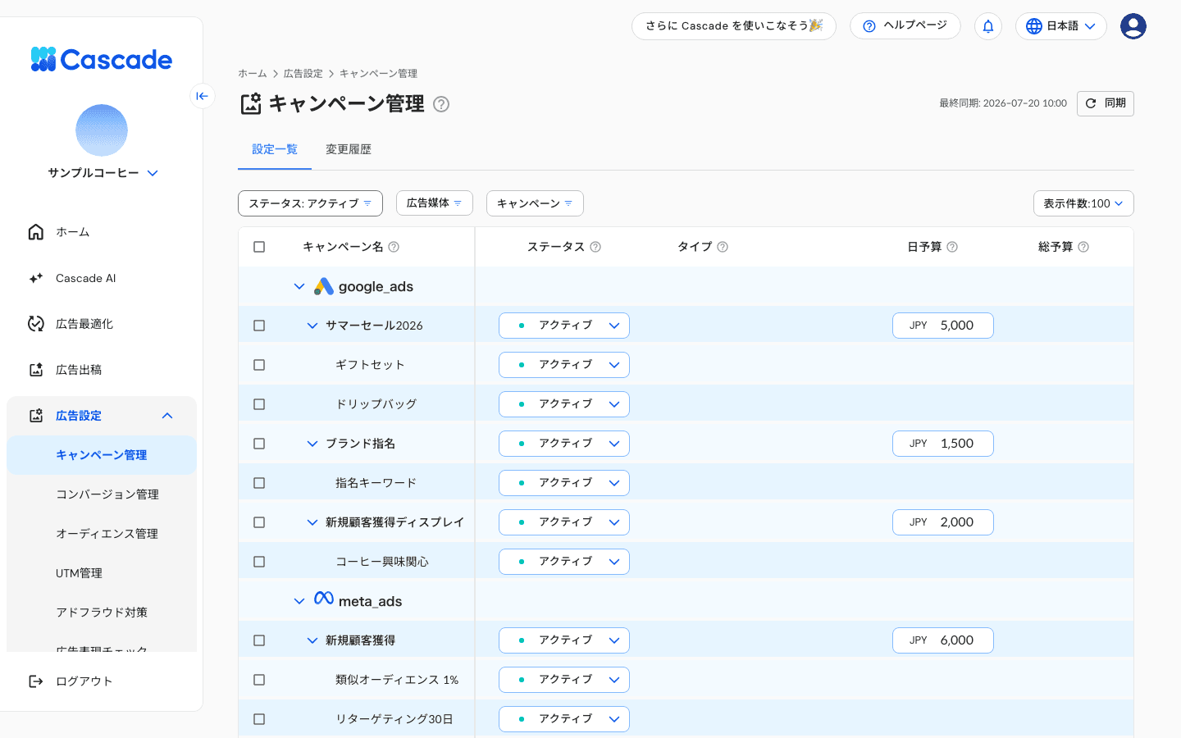This screenshot has height=738, width=1181.
Task: Click help icon next to 日予算 header
Action: click(952, 247)
